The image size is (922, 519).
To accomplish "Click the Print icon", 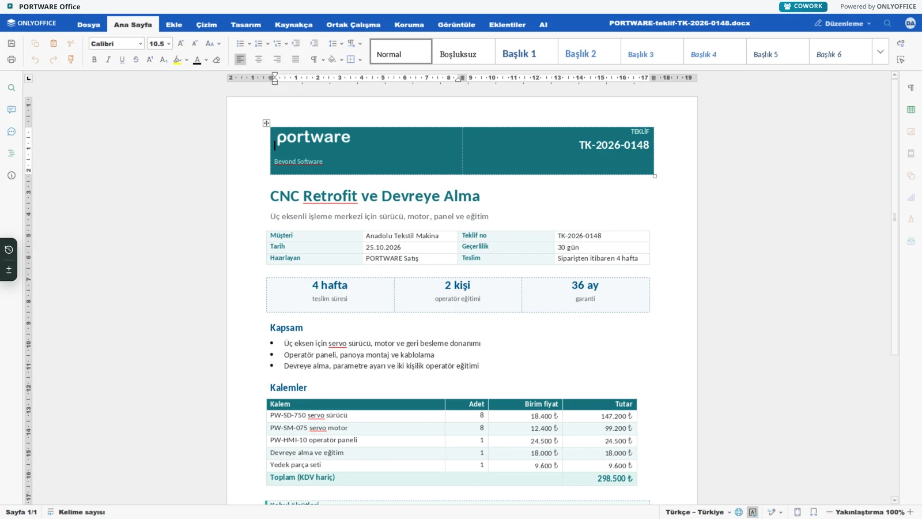I will [x=12, y=59].
